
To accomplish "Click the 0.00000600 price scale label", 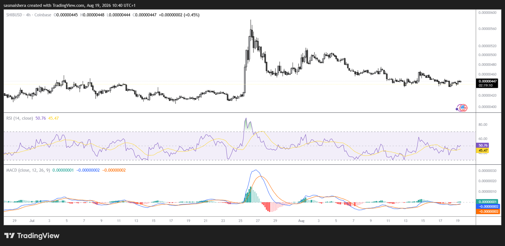I will pyautogui.click(x=487, y=13).
